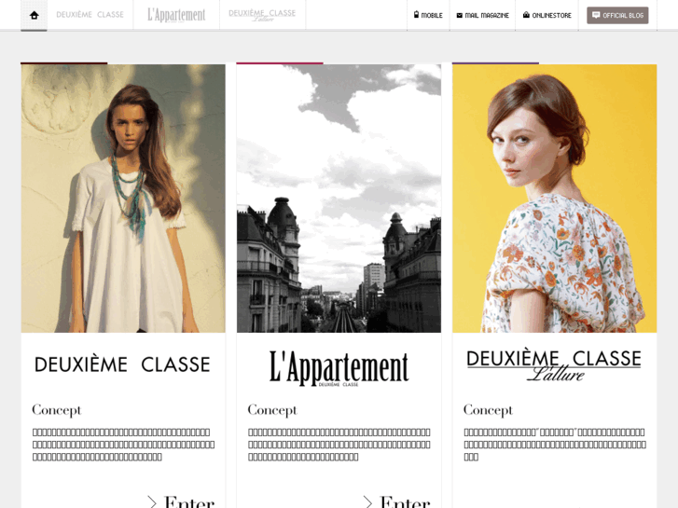
Task: Click Enter link in L'Appartement card
Action: (x=405, y=502)
